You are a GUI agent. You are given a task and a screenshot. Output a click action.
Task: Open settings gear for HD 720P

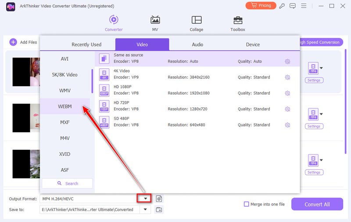click(287, 109)
